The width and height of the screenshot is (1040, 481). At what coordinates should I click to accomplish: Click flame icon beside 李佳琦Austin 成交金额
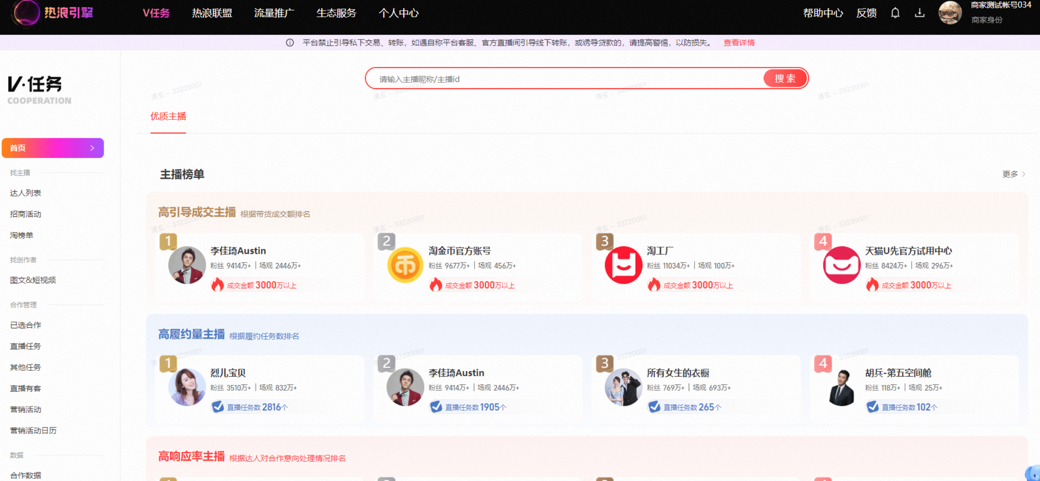pyautogui.click(x=217, y=285)
